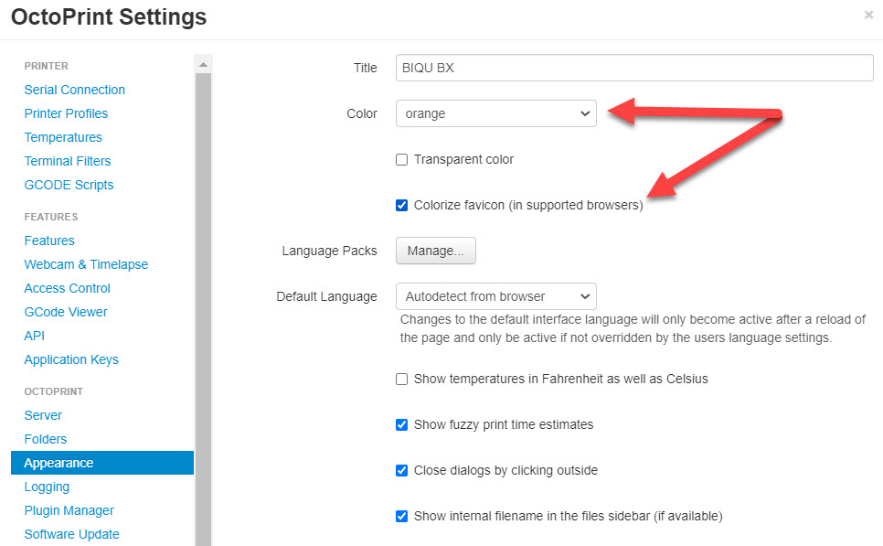Click into the Title input field
This screenshot has height=546, width=883.
(x=634, y=68)
